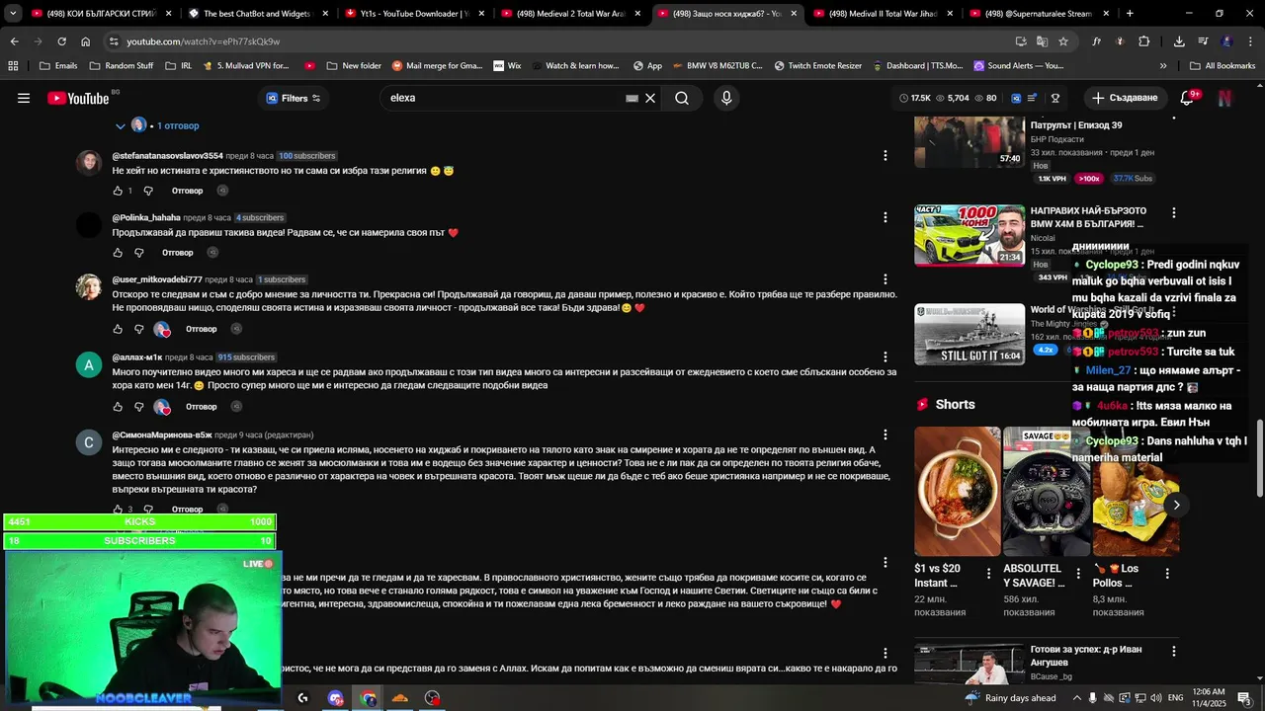Open the @Polinka_hahaha channel link
Viewport: 1265px width, 711px height.
pyautogui.click(x=146, y=217)
